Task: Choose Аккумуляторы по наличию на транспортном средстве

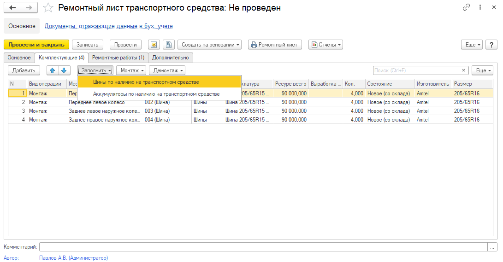Action: 156,94
